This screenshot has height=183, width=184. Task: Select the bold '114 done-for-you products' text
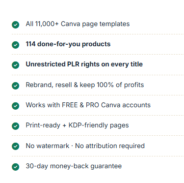point(68,44)
